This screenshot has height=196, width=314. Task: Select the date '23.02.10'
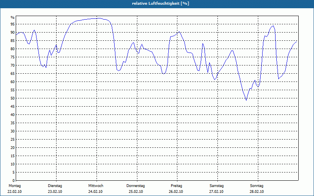[55, 192]
